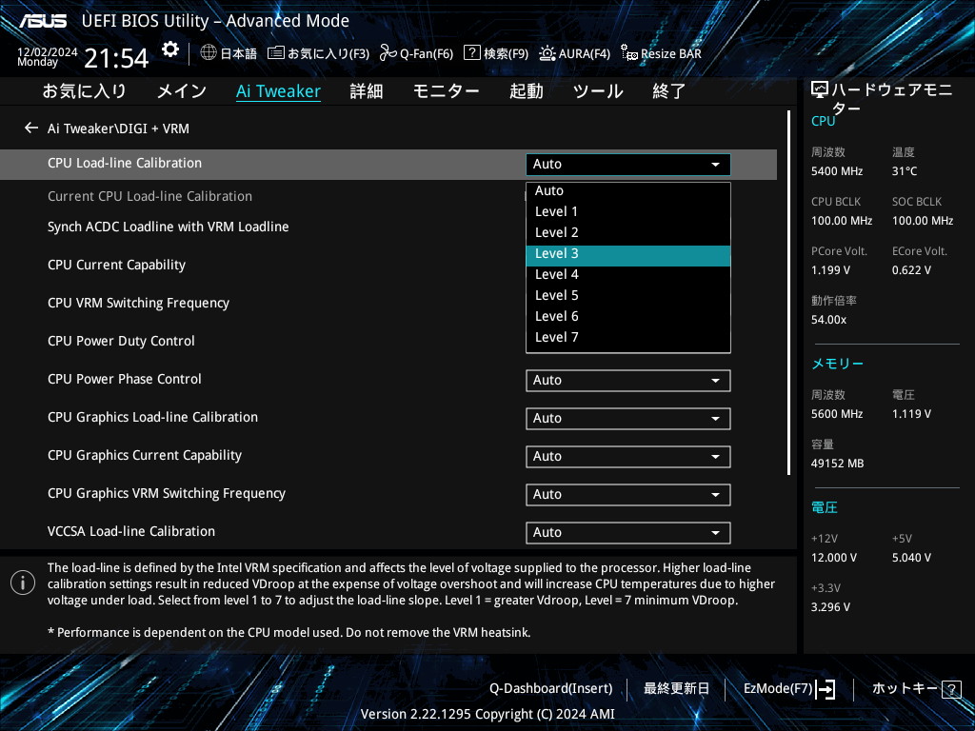975x731 pixels.
Task: Open settings via the gear icon
Action: pyautogui.click(x=169, y=49)
